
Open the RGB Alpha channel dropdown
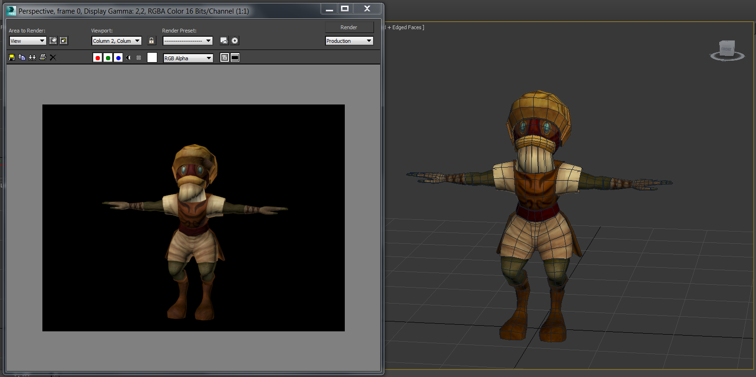pos(188,58)
